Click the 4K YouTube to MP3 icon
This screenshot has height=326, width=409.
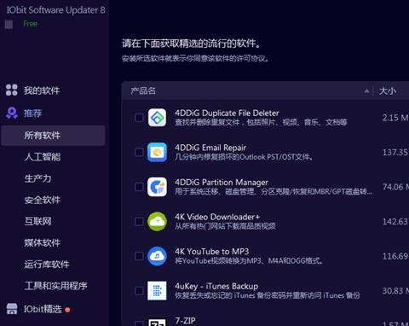(157, 256)
